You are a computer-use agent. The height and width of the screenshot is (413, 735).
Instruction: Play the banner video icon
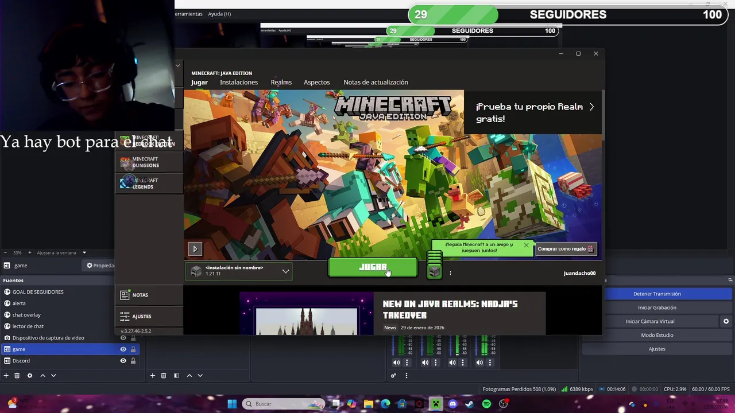195,248
